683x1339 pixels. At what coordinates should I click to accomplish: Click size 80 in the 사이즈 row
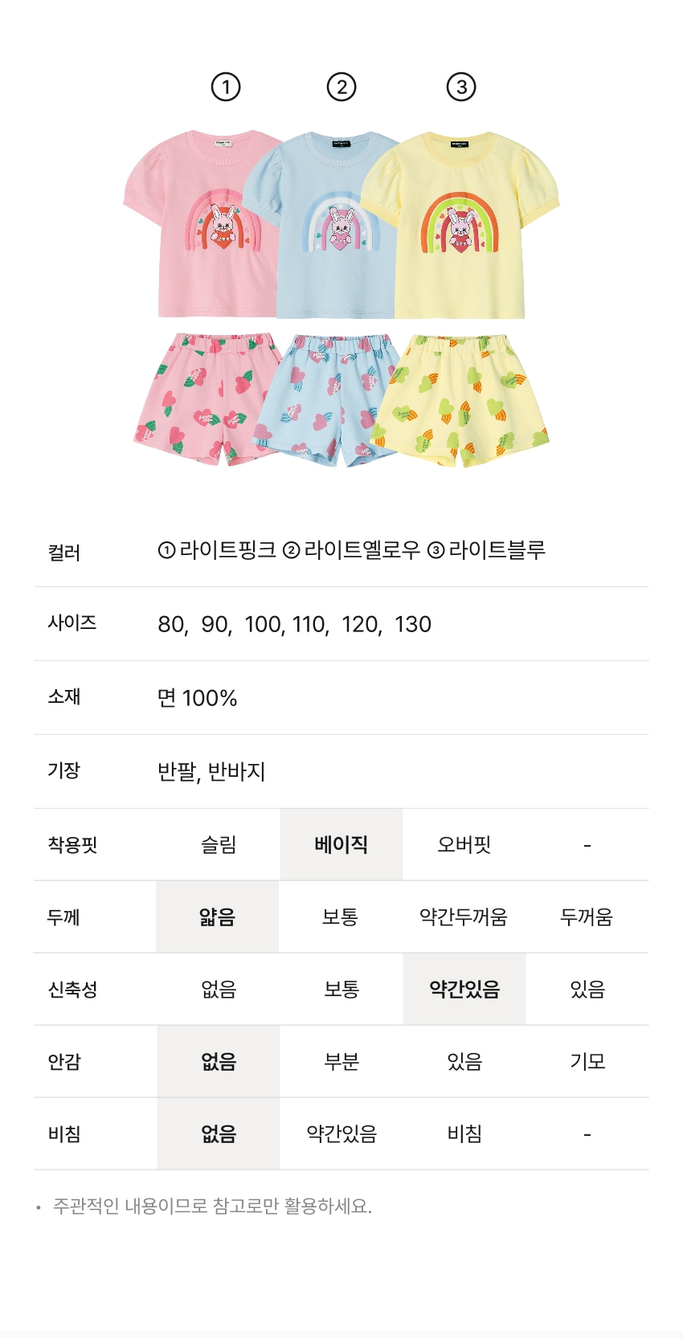coord(171,624)
